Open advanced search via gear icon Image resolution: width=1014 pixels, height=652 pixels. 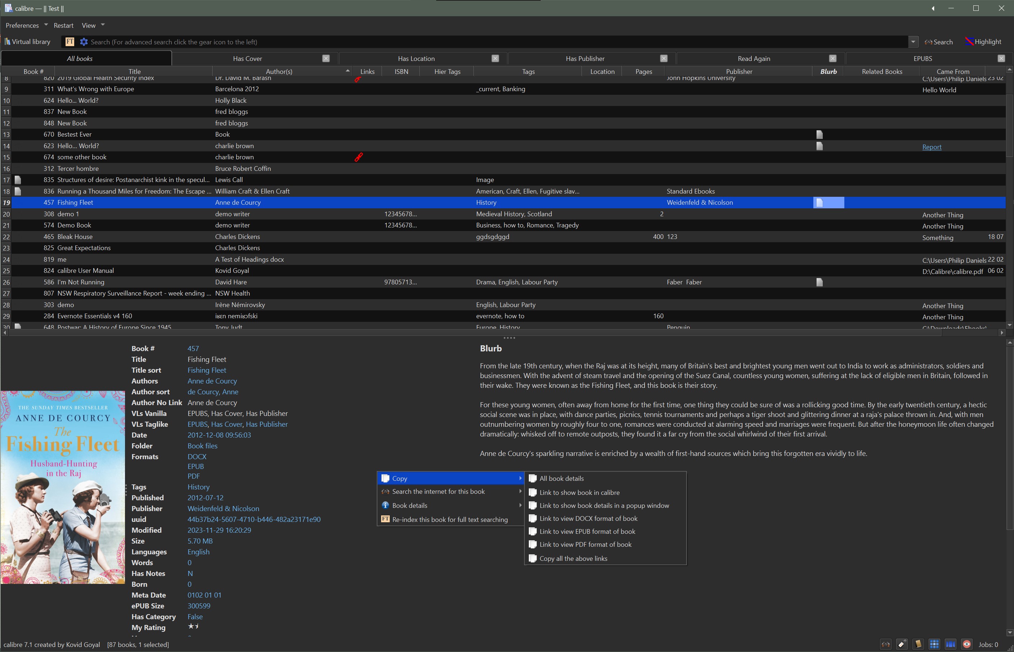[84, 42]
